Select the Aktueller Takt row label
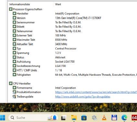This screenshot has width=137, height=122. click(25, 44)
